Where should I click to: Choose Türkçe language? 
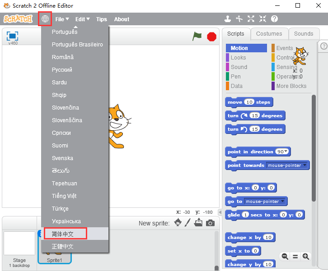point(75,209)
